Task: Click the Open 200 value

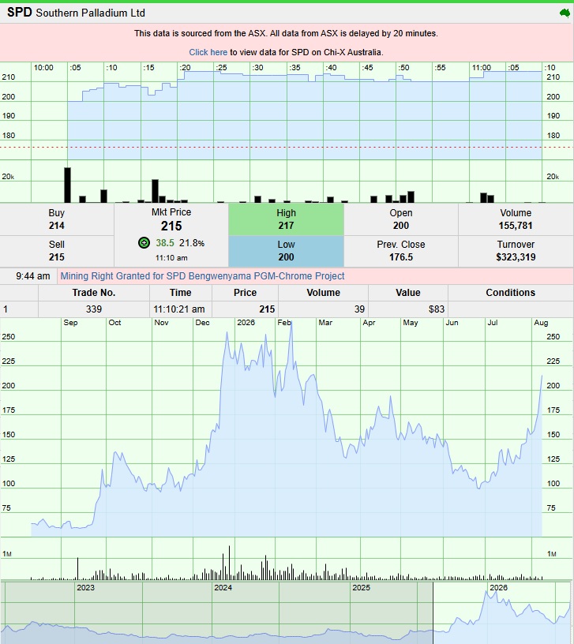Action: [x=401, y=226]
